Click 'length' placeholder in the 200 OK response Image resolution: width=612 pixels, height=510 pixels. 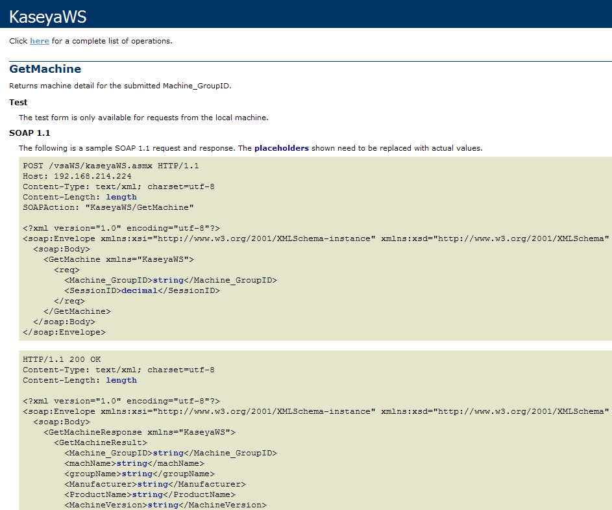click(121, 380)
